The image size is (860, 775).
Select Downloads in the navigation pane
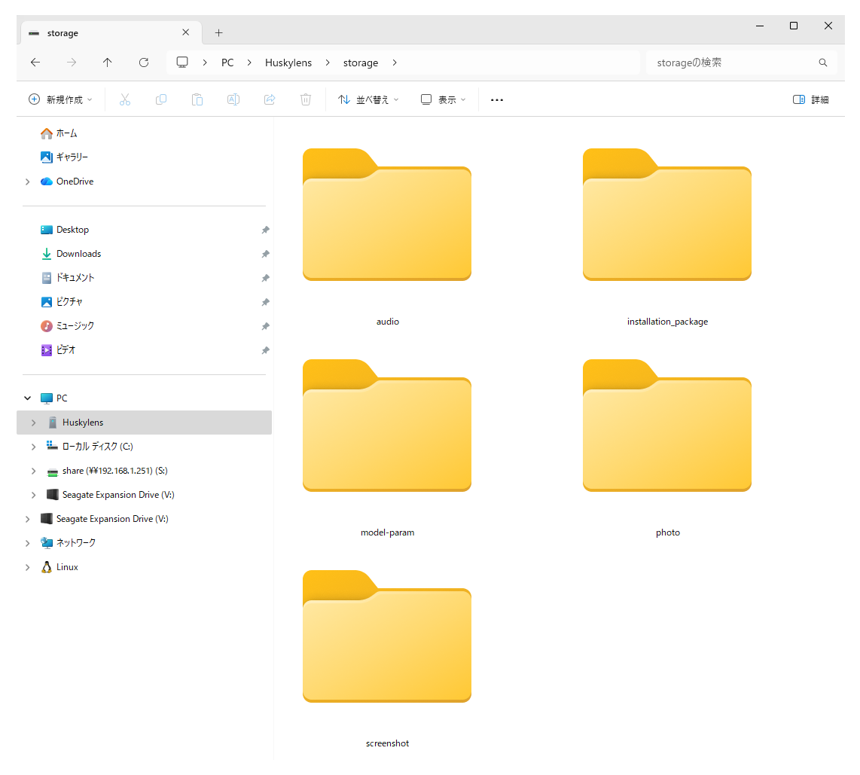(78, 254)
